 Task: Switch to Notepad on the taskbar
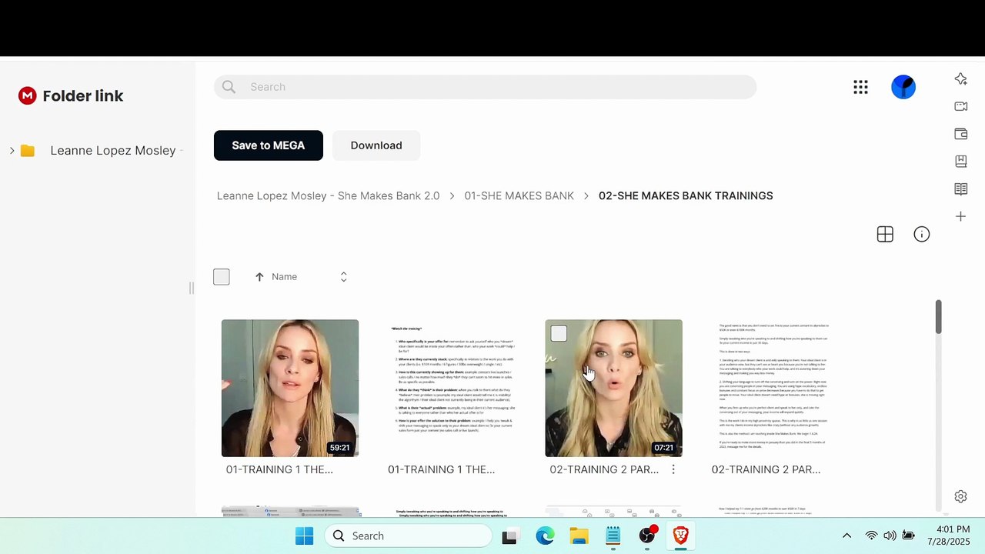coord(613,536)
